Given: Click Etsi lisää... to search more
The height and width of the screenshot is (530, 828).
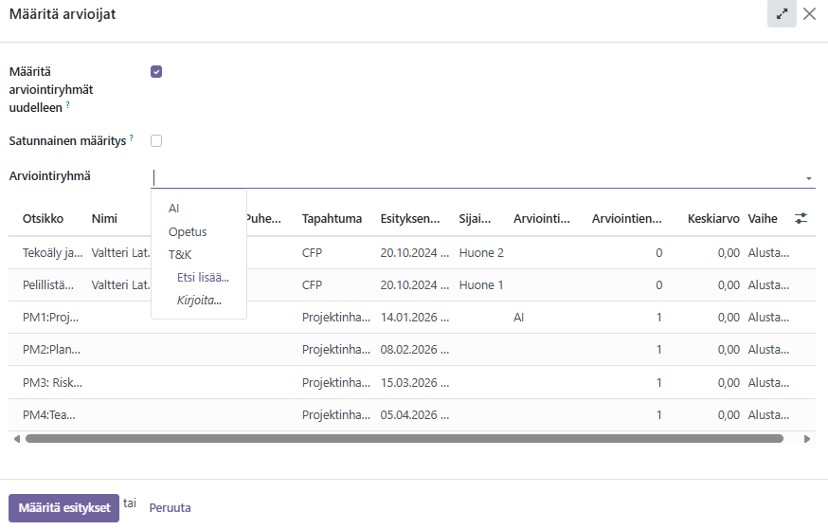Looking at the screenshot, I should click(x=203, y=277).
